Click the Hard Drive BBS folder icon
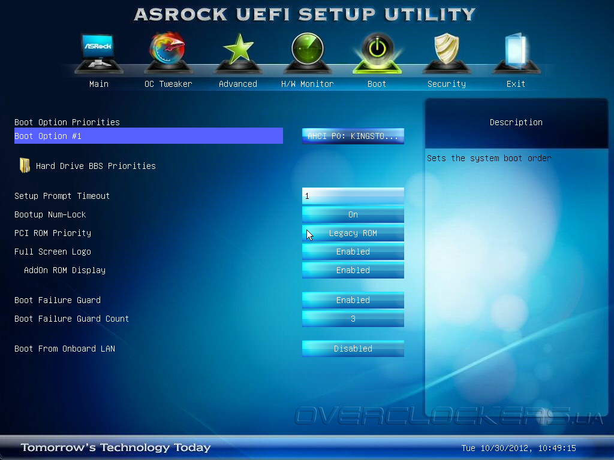 click(x=25, y=165)
